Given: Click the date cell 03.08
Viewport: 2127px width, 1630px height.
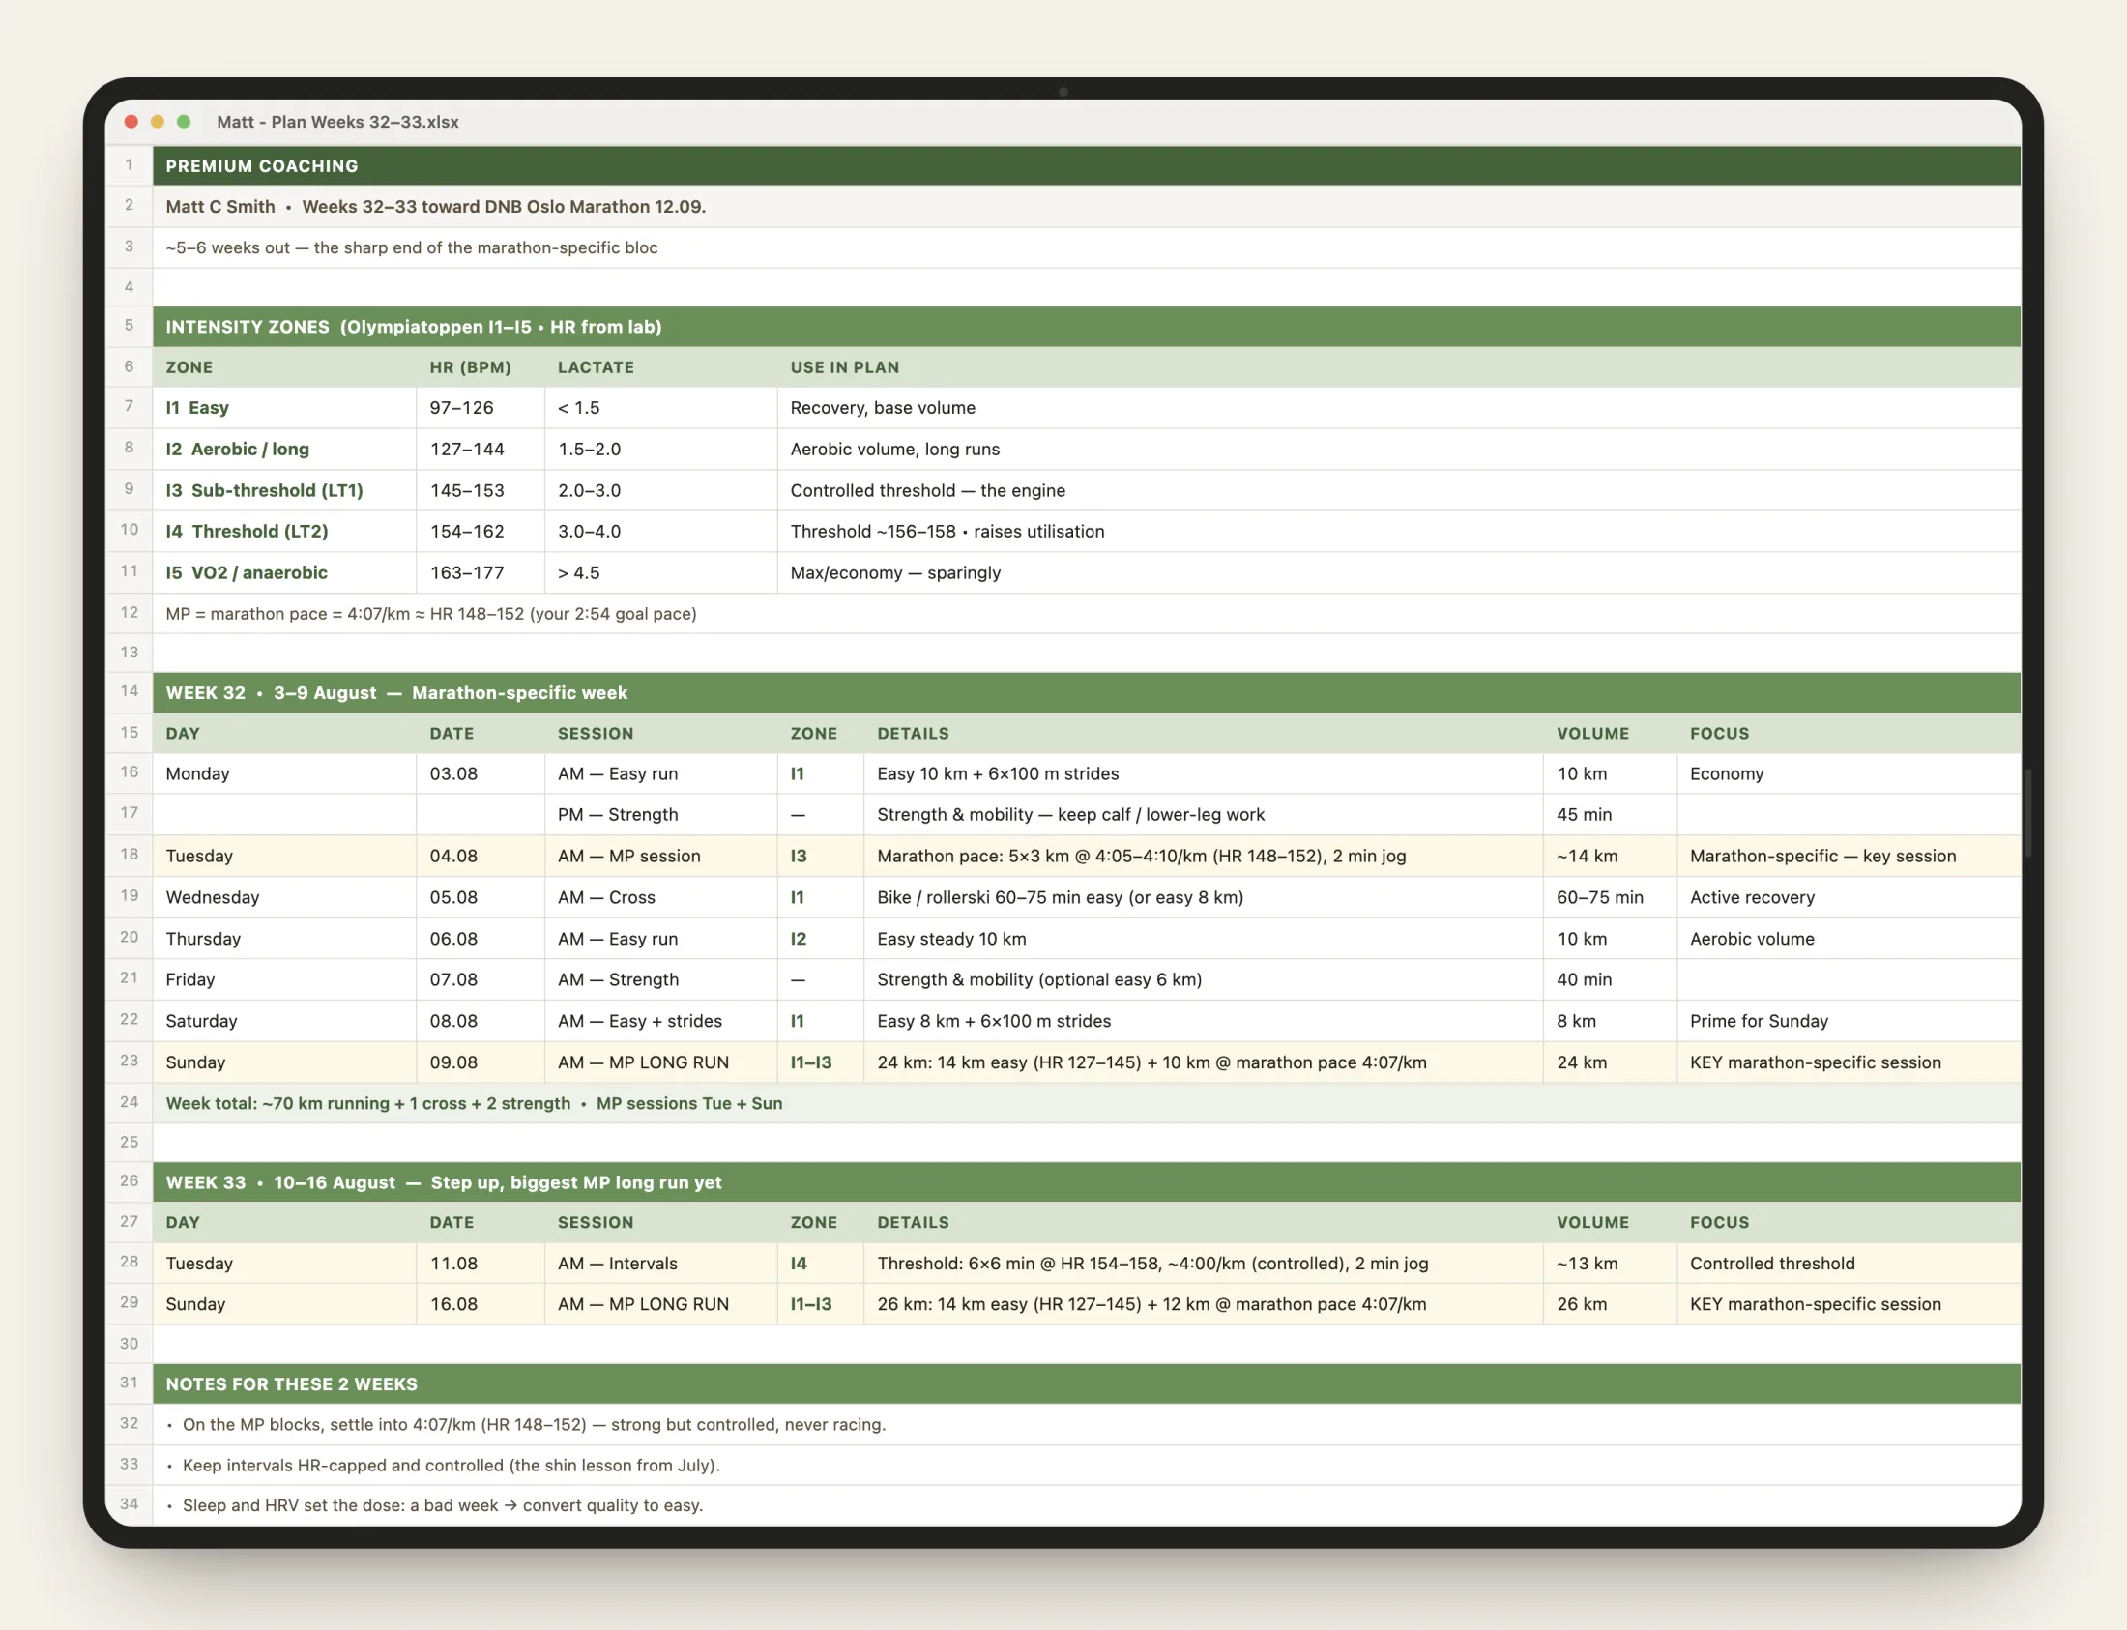Looking at the screenshot, I should click(481, 774).
